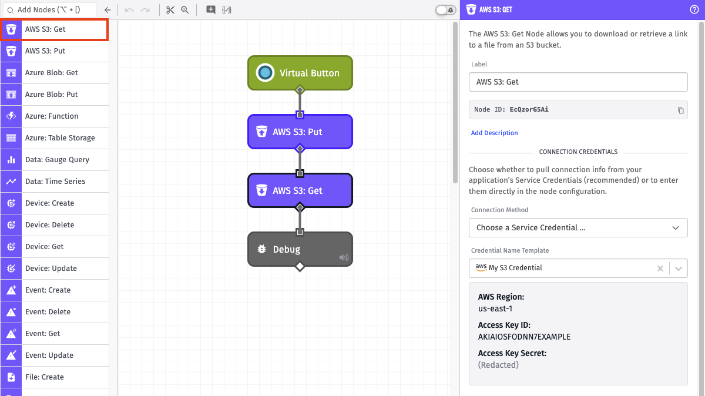Redo the last workflow change
This screenshot has height=396, width=705.
point(145,10)
